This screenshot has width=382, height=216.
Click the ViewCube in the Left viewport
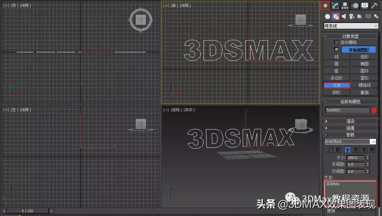pos(141,124)
